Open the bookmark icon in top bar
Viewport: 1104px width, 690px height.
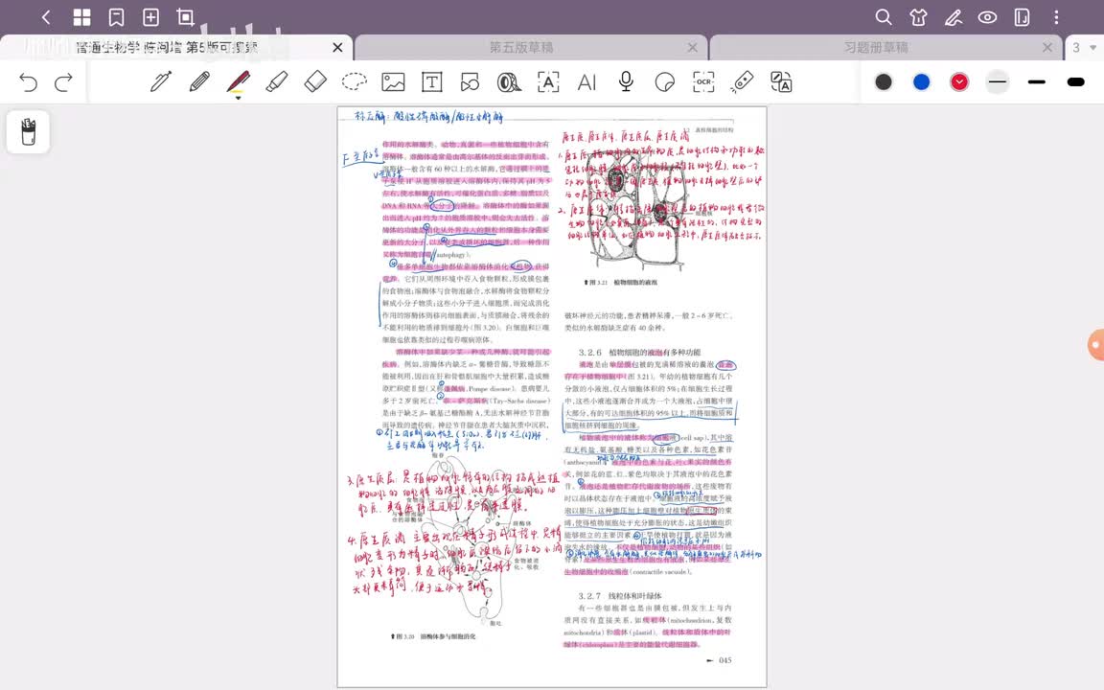[x=116, y=17]
